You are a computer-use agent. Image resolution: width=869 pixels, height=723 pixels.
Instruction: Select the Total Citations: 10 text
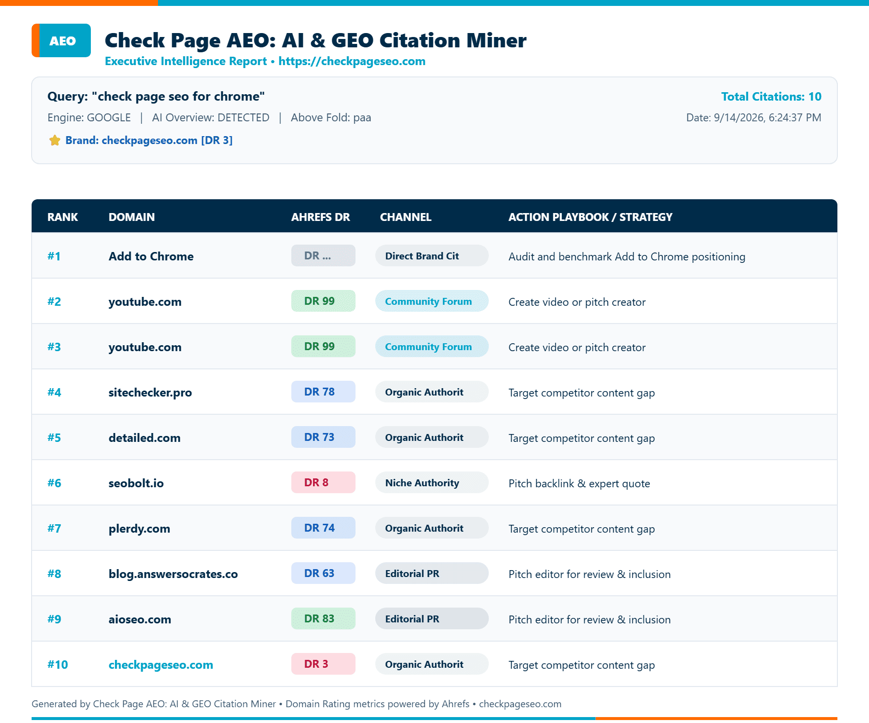[771, 96]
